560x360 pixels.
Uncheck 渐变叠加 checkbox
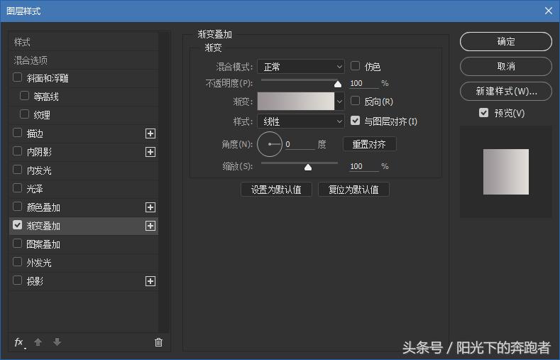[x=17, y=224]
